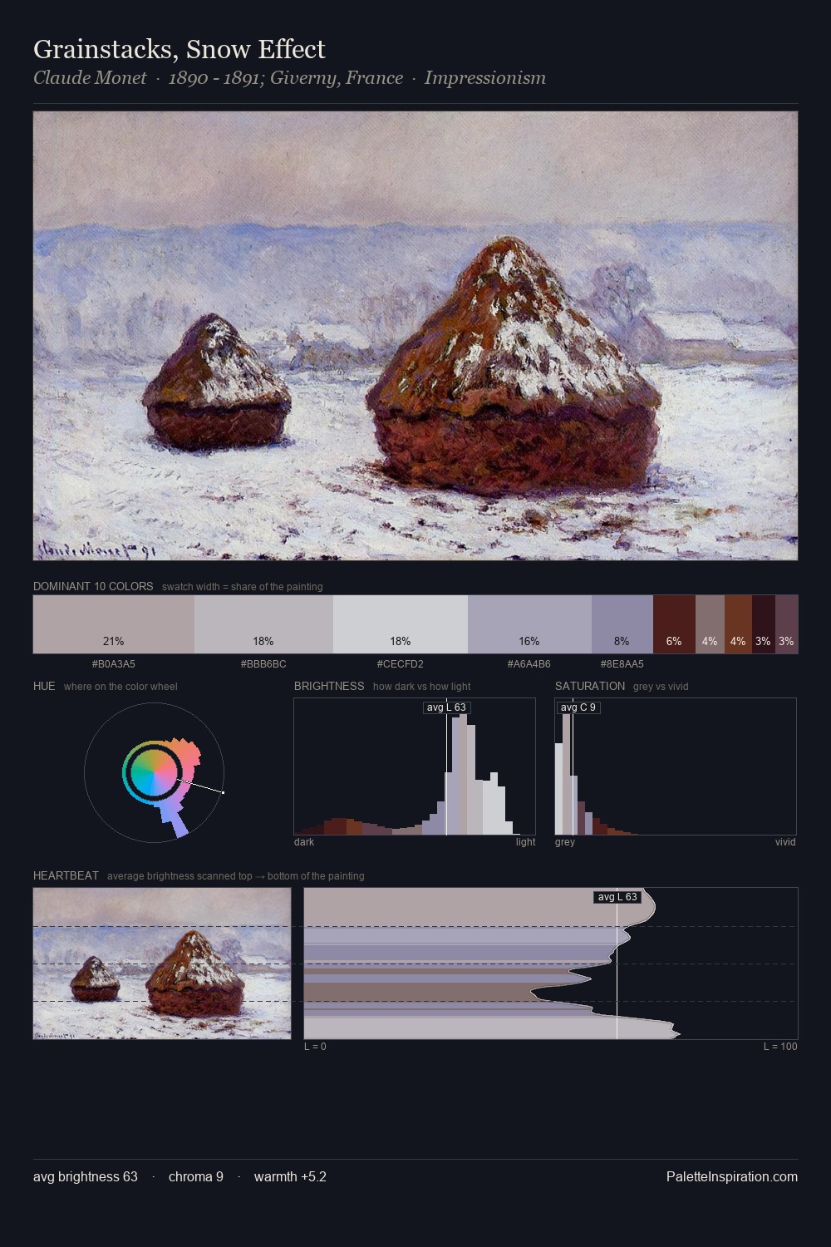Click the 'BRIGHTNESS' section heading

329,686
